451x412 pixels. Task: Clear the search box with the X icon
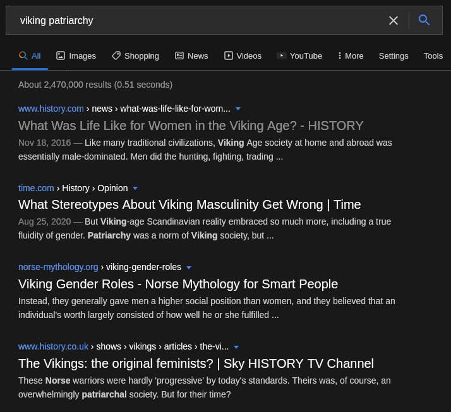tap(393, 20)
